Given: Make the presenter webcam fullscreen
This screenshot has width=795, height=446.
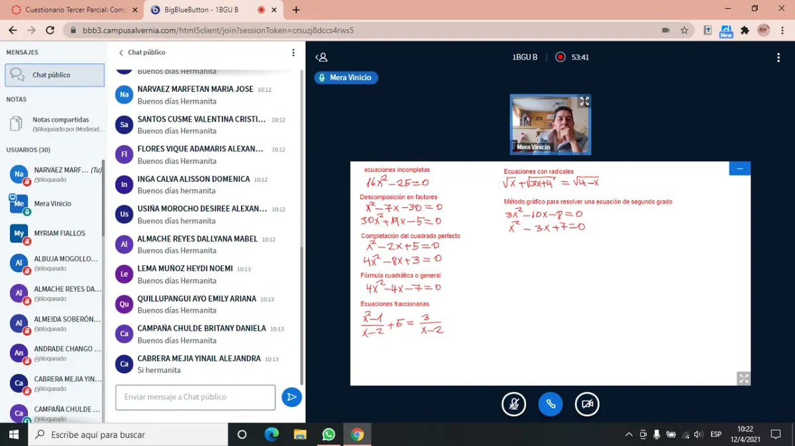Looking at the screenshot, I should click(584, 101).
